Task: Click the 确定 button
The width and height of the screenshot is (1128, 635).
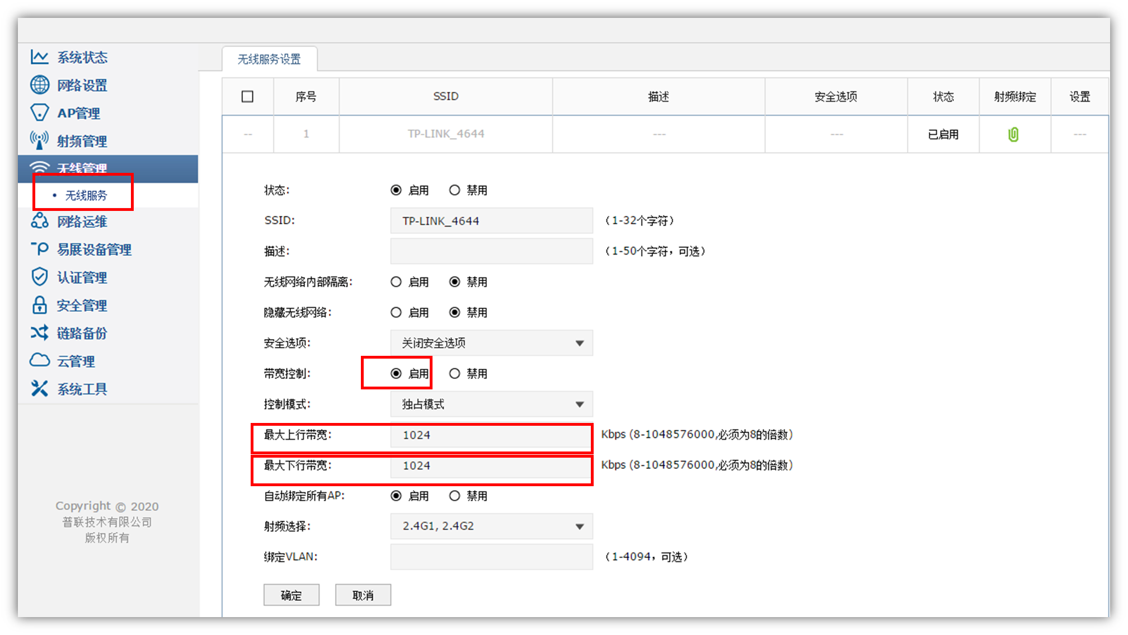Action: click(x=291, y=595)
